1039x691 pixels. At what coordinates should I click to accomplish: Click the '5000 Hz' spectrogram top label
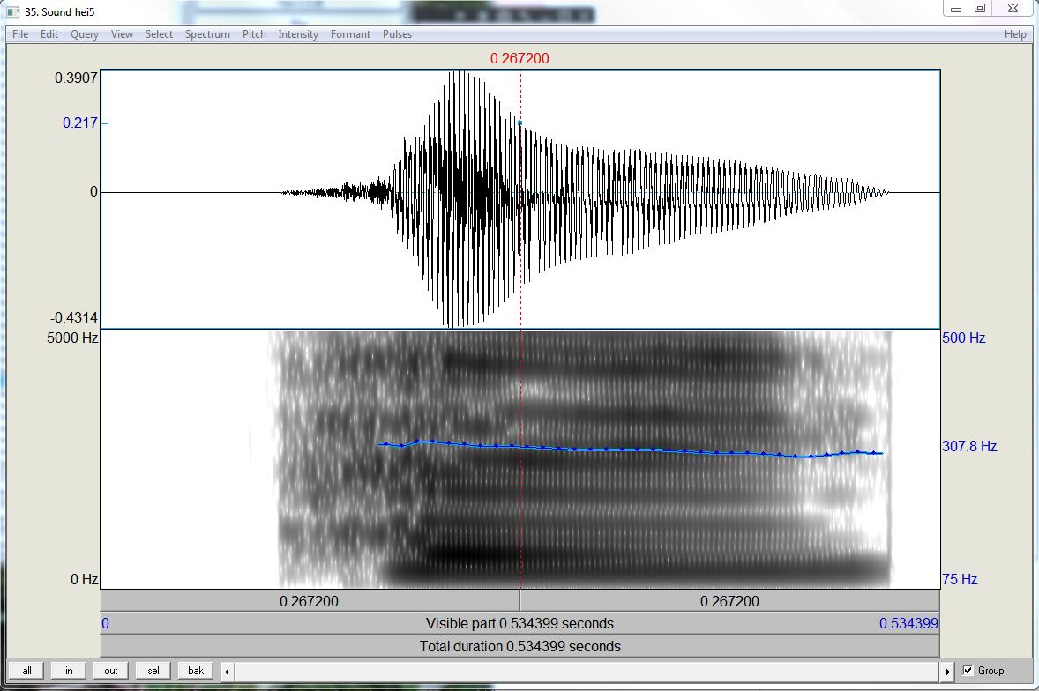[x=72, y=338]
